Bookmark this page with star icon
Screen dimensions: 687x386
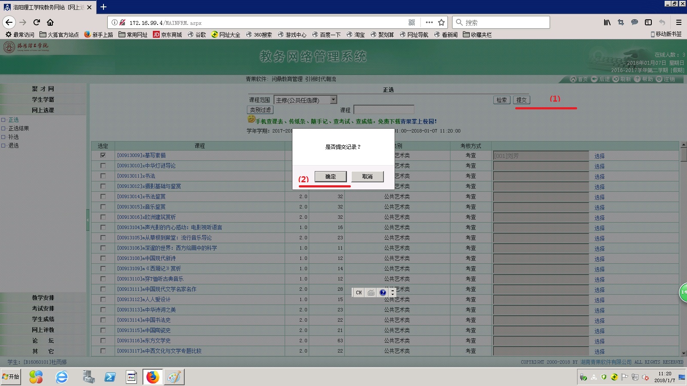pos(441,22)
